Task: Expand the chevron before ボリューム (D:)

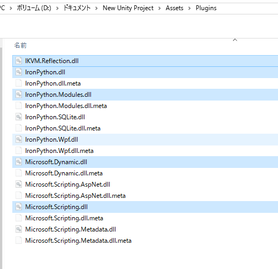Action: pos(11,8)
